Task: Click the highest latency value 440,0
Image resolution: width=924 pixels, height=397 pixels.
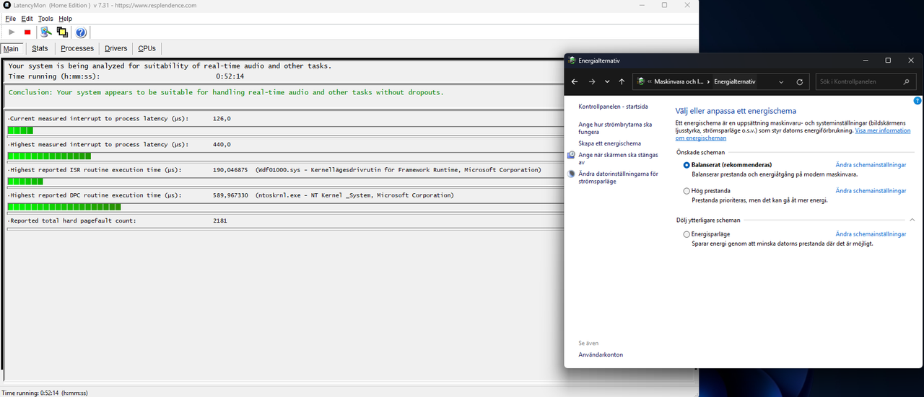Action: click(222, 144)
